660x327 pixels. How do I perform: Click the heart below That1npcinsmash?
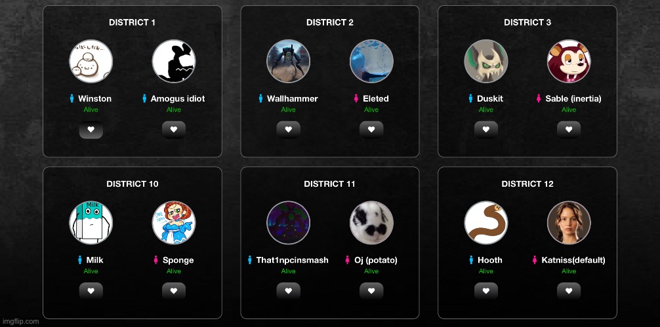288,291
